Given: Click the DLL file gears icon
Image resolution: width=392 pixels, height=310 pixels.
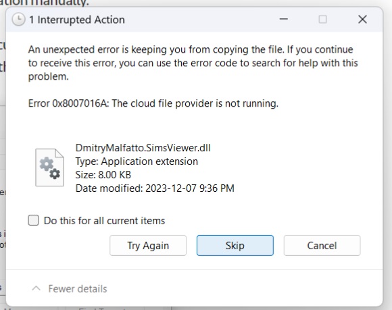Looking at the screenshot, I should coord(49,167).
